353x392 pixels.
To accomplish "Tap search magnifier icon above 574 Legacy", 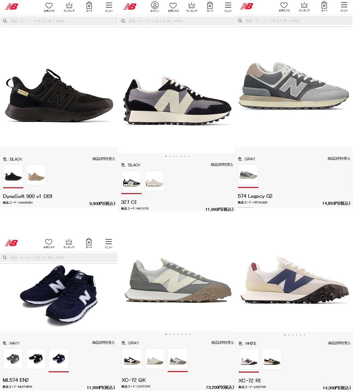I will [240, 21].
